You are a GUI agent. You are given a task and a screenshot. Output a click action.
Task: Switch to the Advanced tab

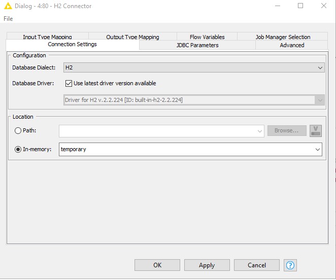[292, 45]
